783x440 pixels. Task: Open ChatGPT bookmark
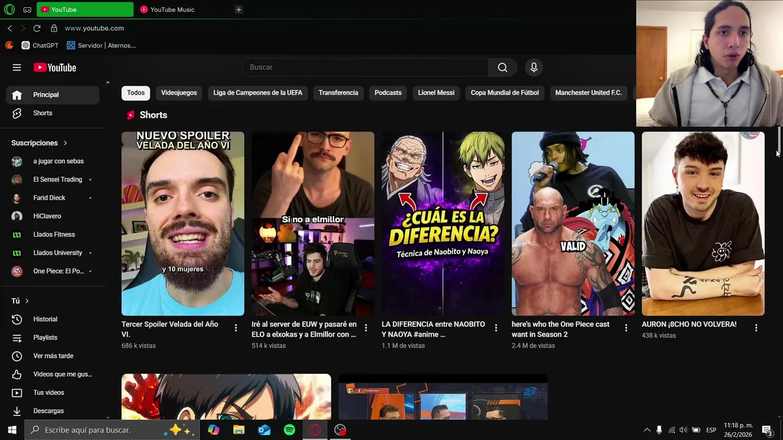coord(40,45)
